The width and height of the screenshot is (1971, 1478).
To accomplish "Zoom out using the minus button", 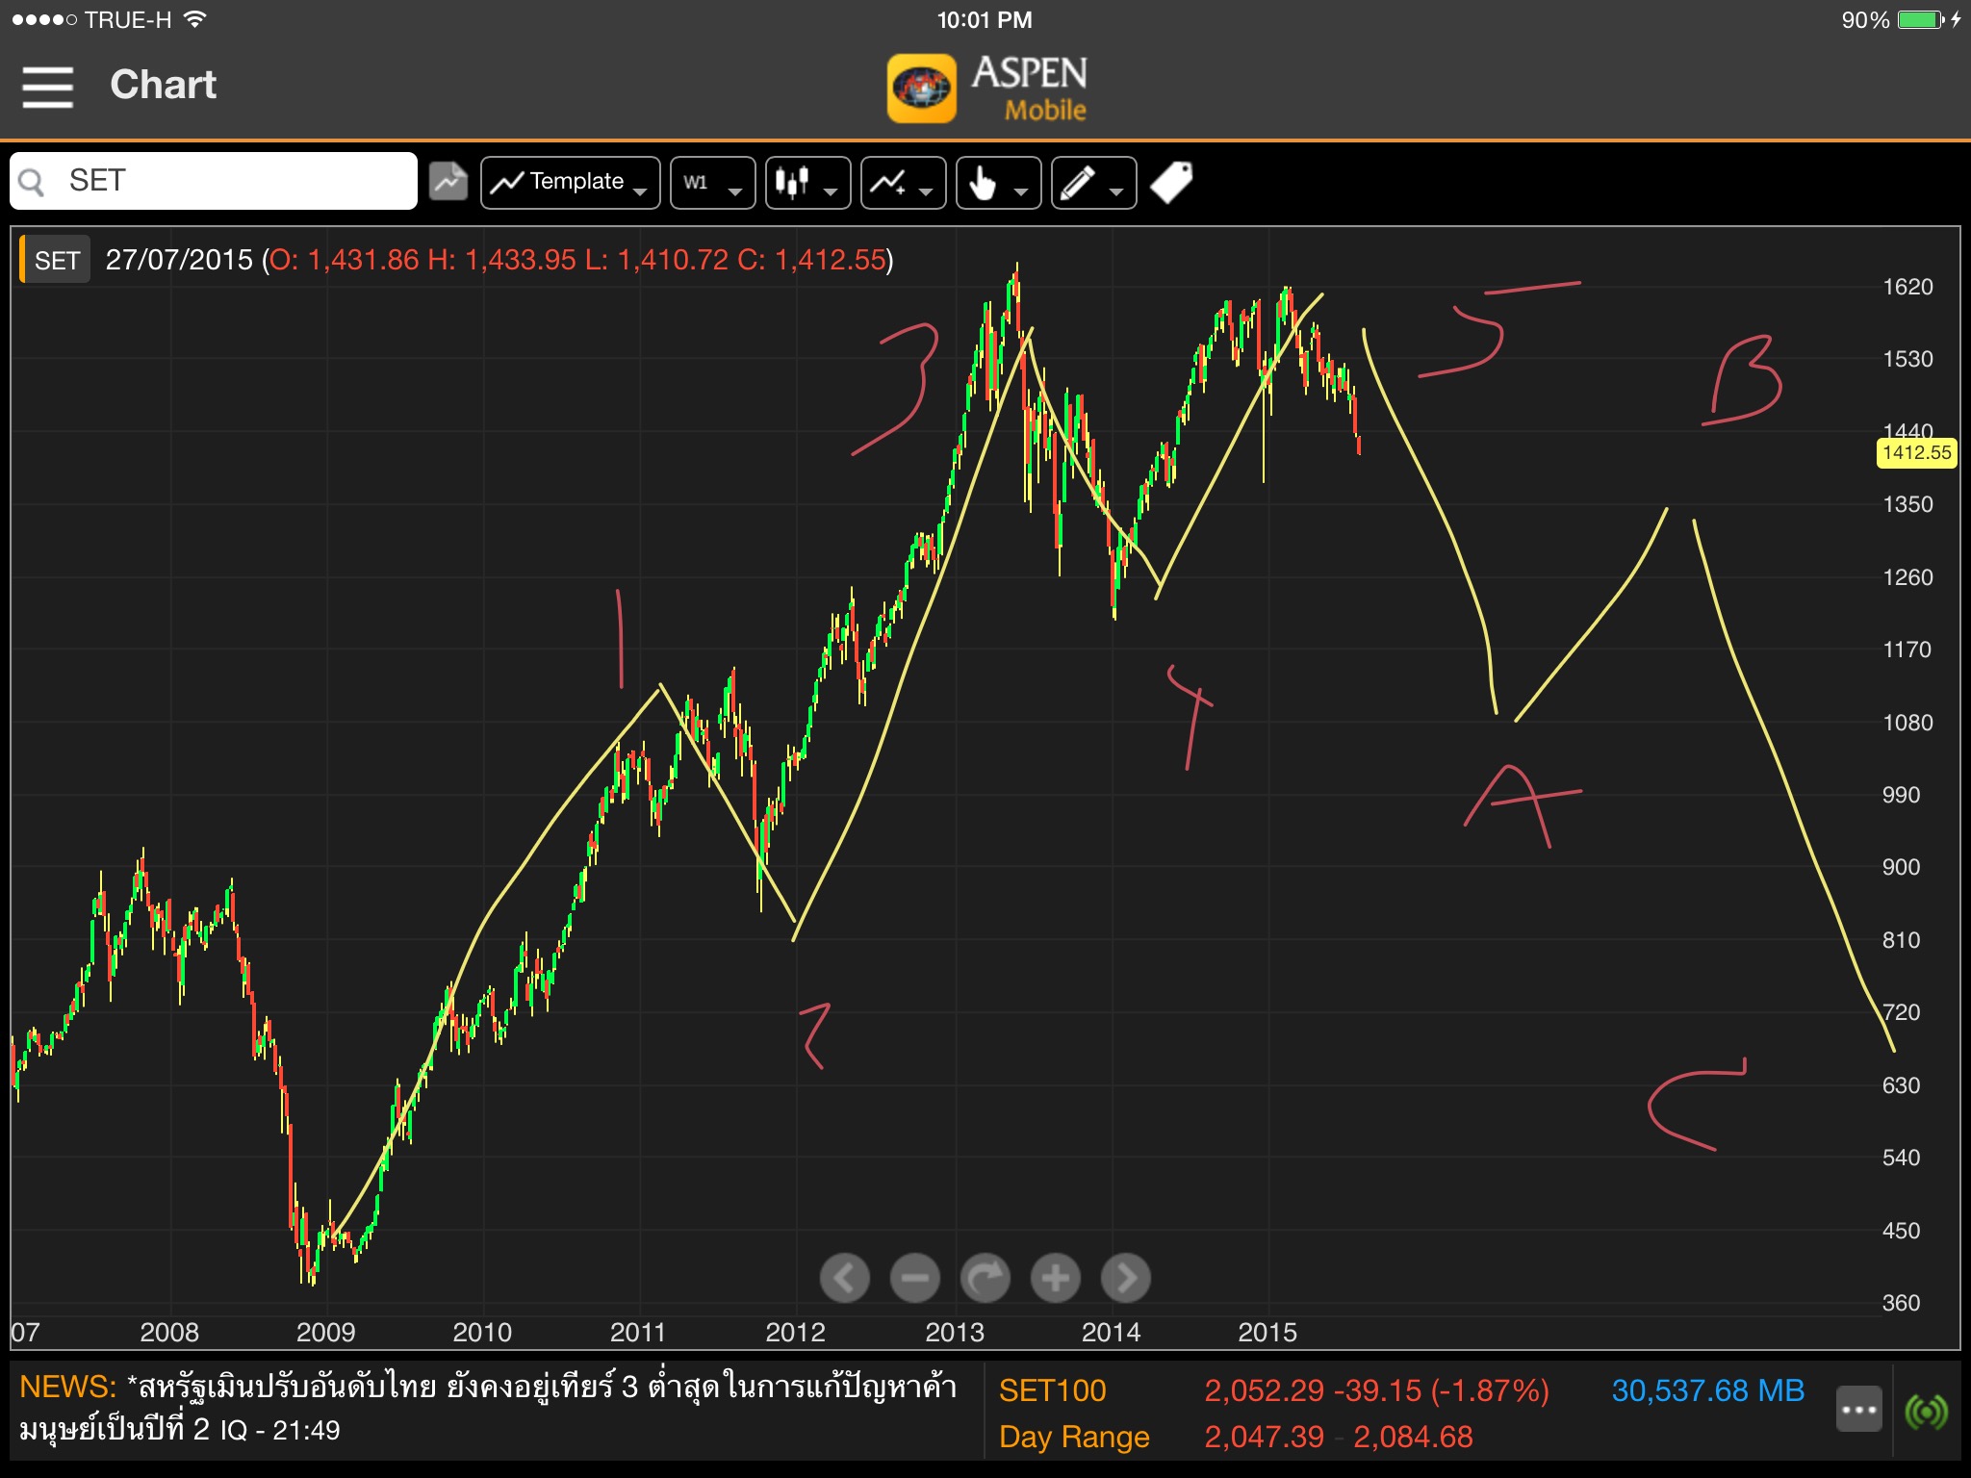I will click(x=914, y=1278).
